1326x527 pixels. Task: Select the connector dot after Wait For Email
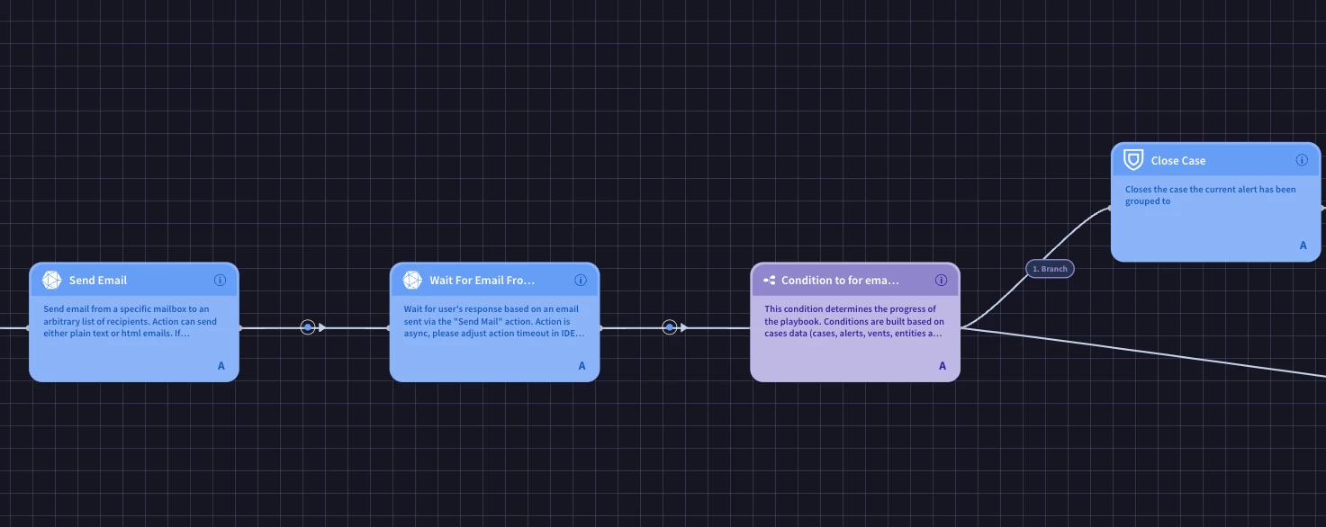[669, 327]
